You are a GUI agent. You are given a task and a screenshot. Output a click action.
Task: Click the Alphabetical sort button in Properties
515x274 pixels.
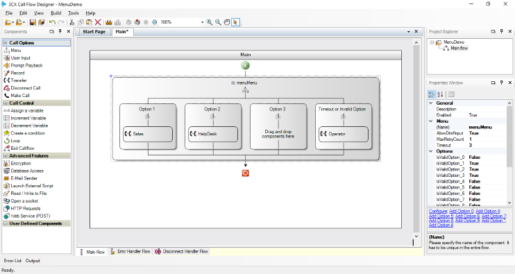[441, 94]
